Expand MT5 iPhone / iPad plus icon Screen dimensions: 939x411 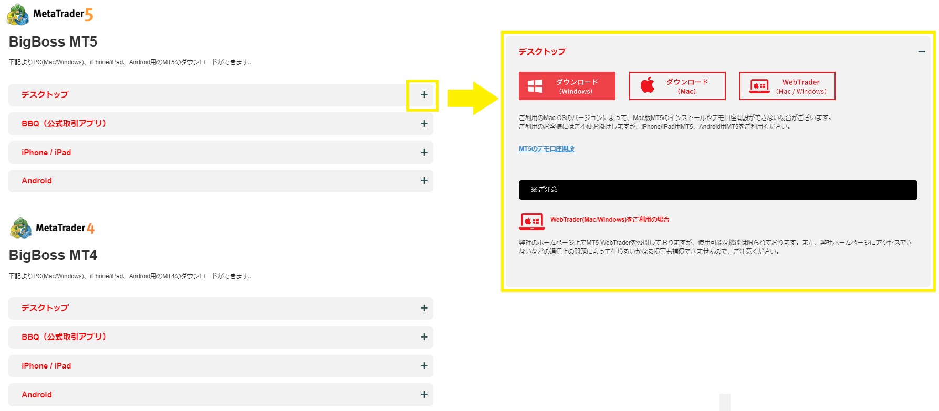point(424,153)
